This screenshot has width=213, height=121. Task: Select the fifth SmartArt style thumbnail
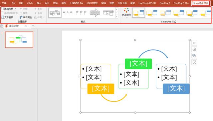click(x=192, y=13)
